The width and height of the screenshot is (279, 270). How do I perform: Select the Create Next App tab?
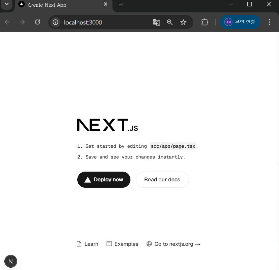tap(57, 5)
